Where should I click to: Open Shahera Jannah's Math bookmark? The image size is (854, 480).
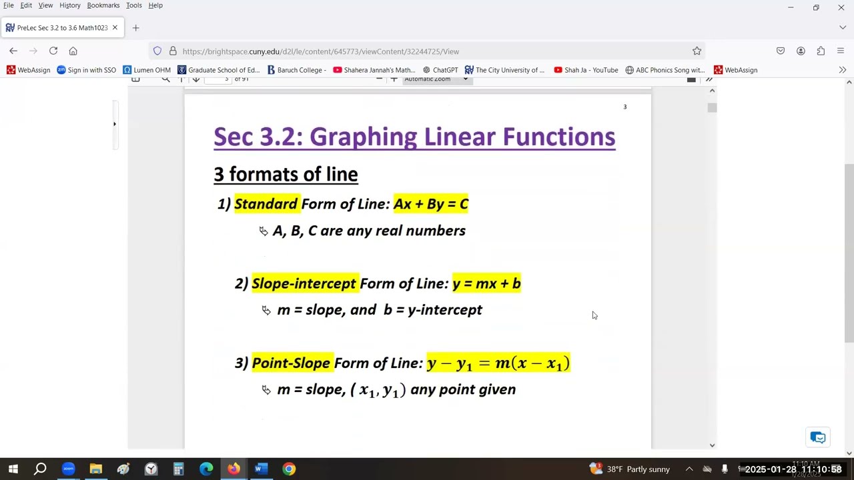click(374, 69)
